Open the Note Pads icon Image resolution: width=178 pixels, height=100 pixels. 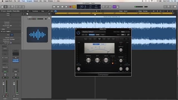click(169, 7)
